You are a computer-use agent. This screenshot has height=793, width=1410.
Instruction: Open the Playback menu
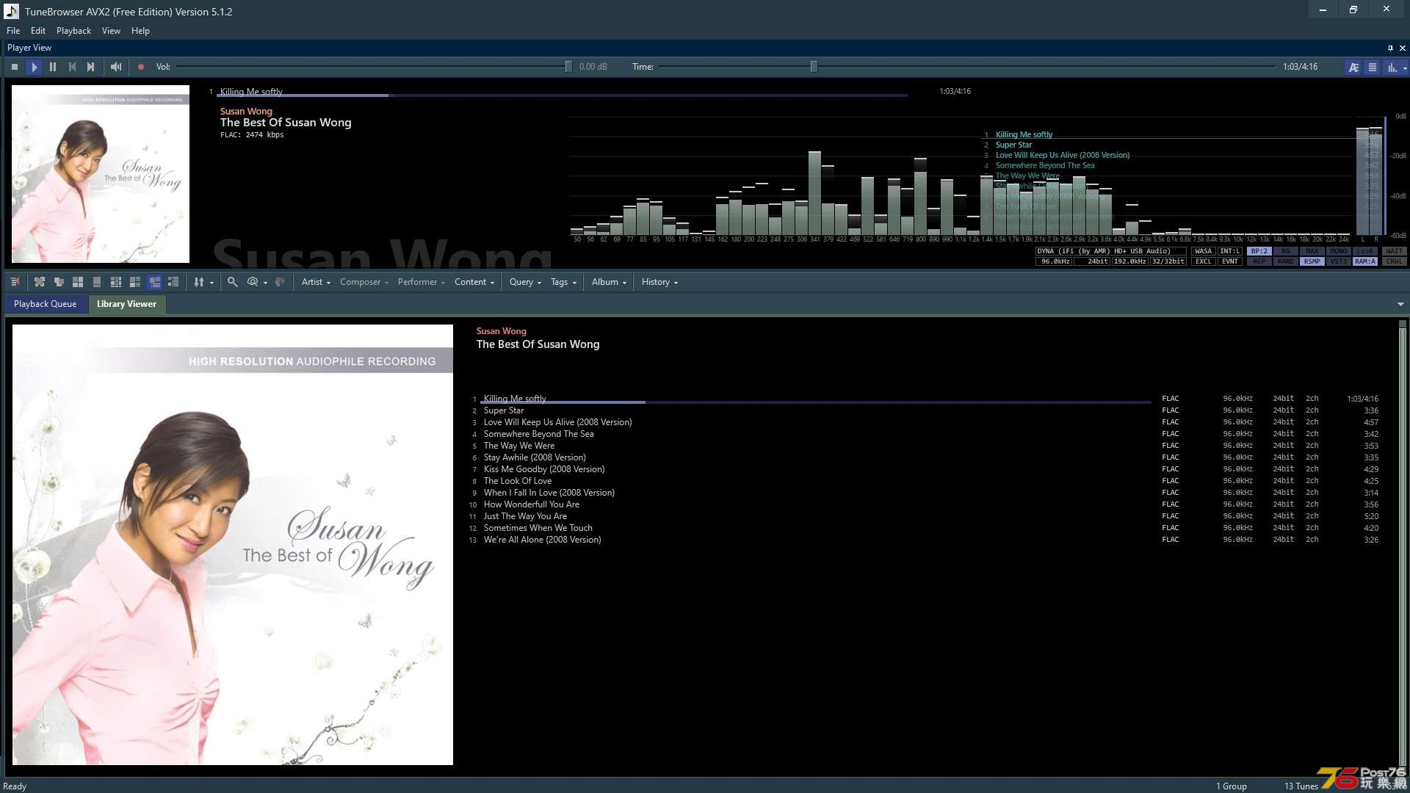(x=73, y=31)
